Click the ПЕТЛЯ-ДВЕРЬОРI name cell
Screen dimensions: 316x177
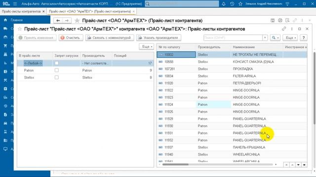point(257,83)
